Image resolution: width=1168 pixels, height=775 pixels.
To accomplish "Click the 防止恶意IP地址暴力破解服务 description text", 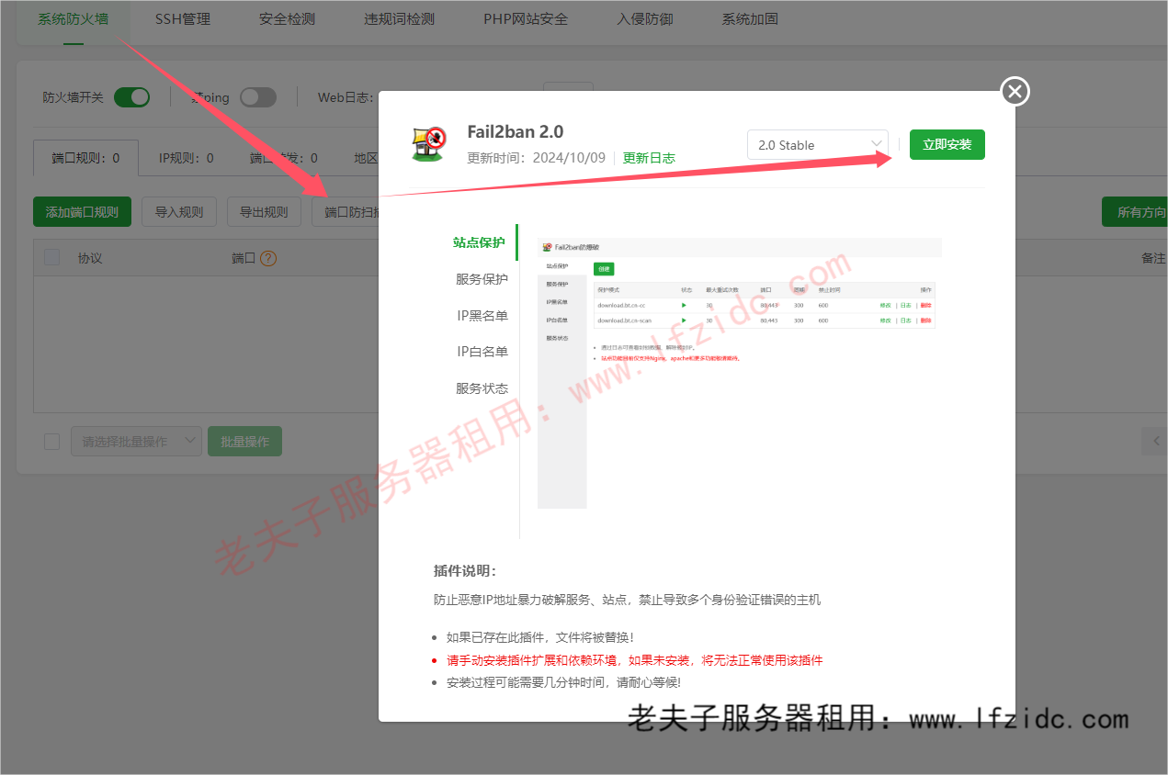I will pyautogui.click(x=627, y=600).
